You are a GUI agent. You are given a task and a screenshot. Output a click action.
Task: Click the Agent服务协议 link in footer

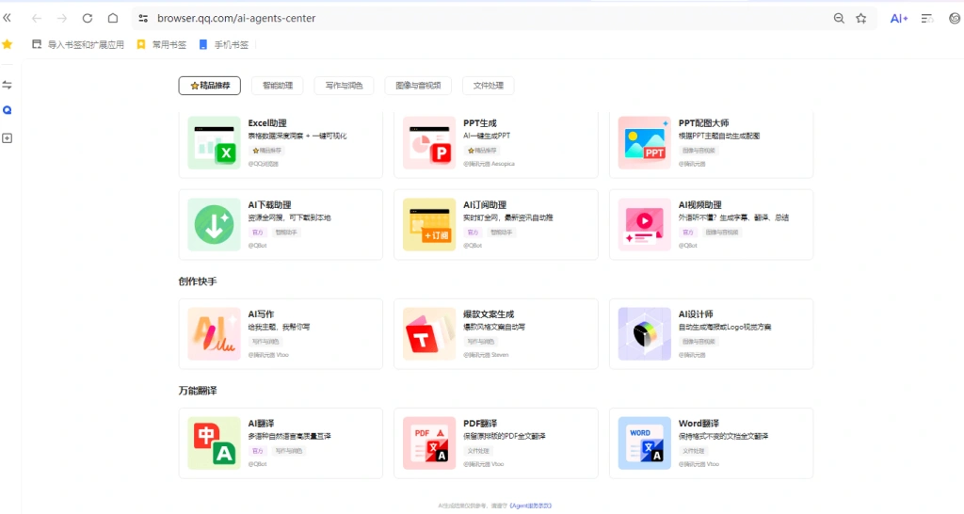pos(531,506)
